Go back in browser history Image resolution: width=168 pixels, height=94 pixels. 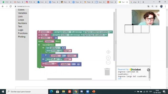pos(3,6)
